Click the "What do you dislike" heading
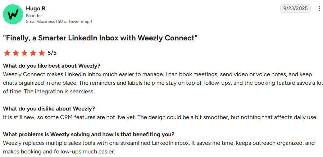The image size is (323, 157). click(x=49, y=108)
